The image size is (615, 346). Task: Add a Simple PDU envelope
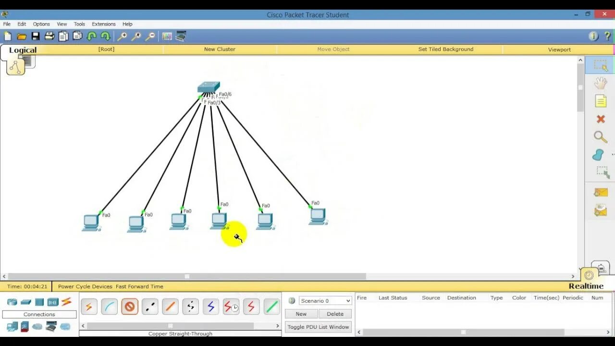click(601, 192)
